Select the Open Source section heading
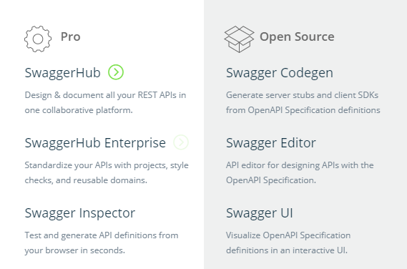This screenshot has height=269, width=407. coord(298,37)
